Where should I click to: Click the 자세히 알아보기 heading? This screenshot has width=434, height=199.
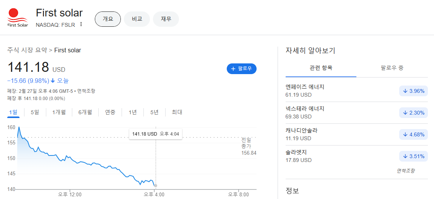[x=310, y=50]
